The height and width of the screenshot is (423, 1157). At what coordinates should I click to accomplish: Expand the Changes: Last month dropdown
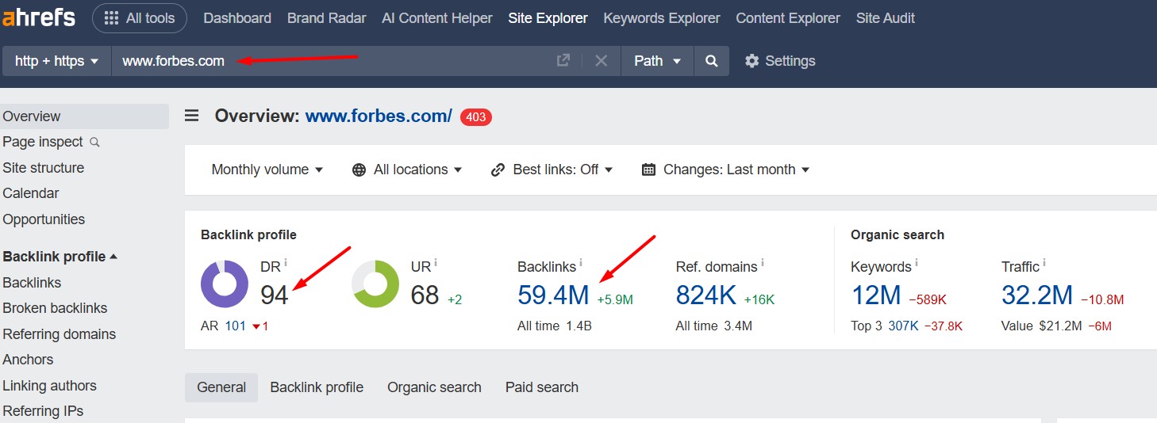725,170
